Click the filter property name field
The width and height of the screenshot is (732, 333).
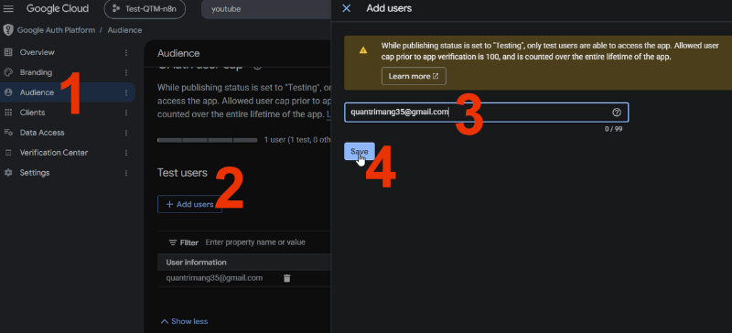(255, 242)
